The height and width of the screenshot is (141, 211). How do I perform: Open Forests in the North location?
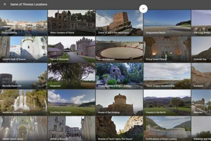tap(167, 103)
